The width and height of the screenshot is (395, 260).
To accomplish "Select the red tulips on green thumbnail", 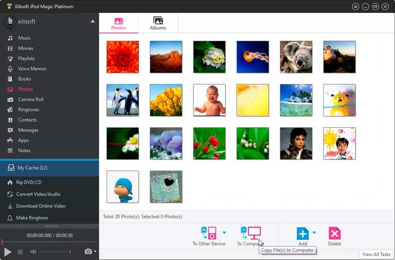I will point(209,144).
